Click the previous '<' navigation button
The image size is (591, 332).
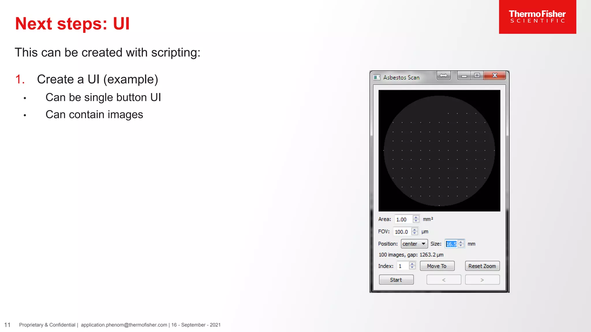point(444,280)
